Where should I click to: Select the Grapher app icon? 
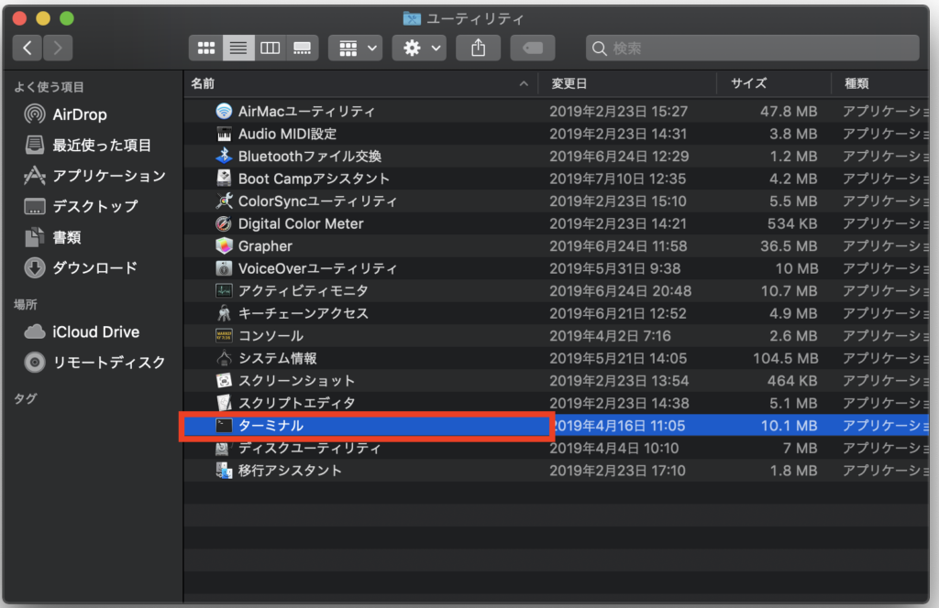pyautogui.click(x=224, y=245)
